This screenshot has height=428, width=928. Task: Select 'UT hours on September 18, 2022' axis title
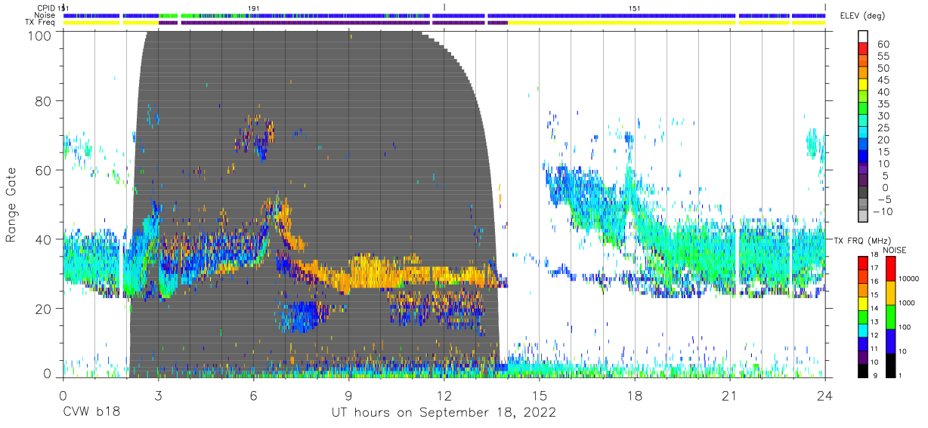click(444, 413)
